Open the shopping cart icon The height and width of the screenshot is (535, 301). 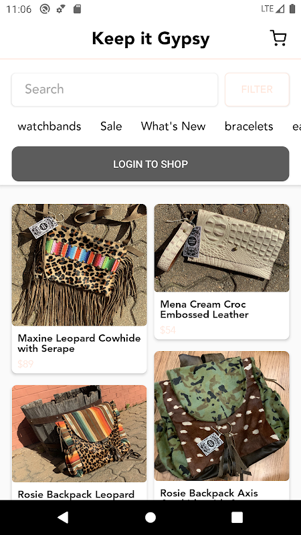click(278, 38)
